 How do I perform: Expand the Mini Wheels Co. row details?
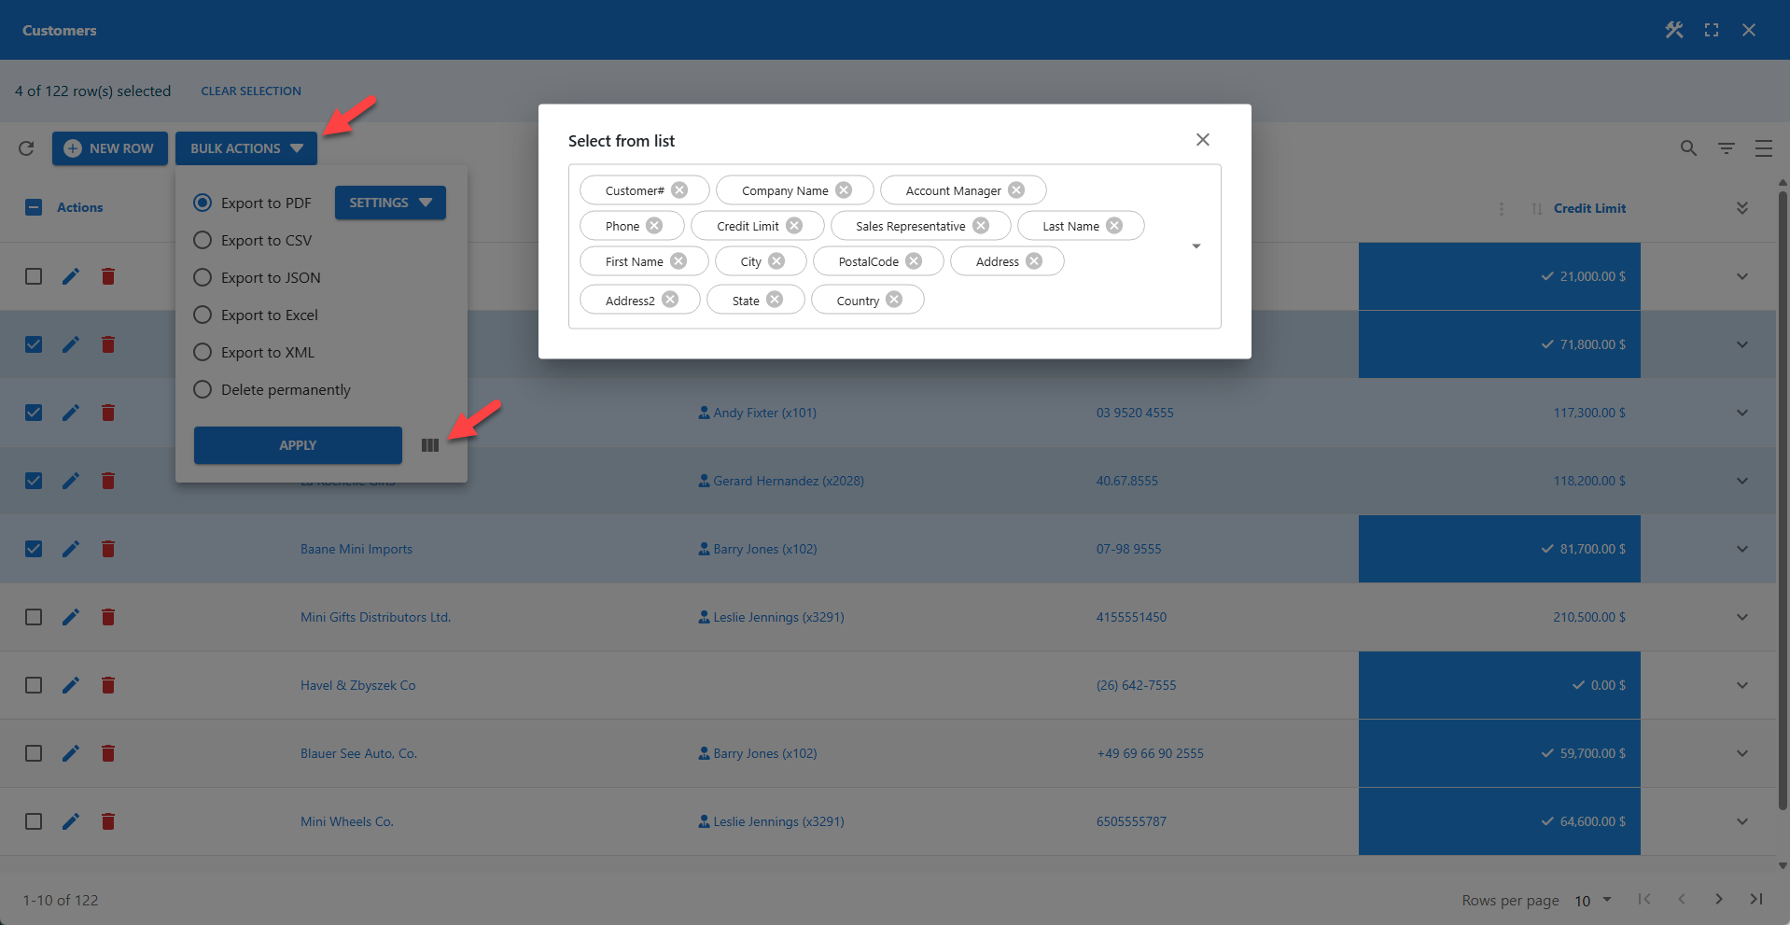(1741, 821)
